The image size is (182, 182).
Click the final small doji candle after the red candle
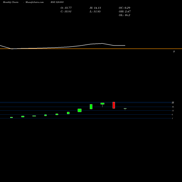coord(125,108)
